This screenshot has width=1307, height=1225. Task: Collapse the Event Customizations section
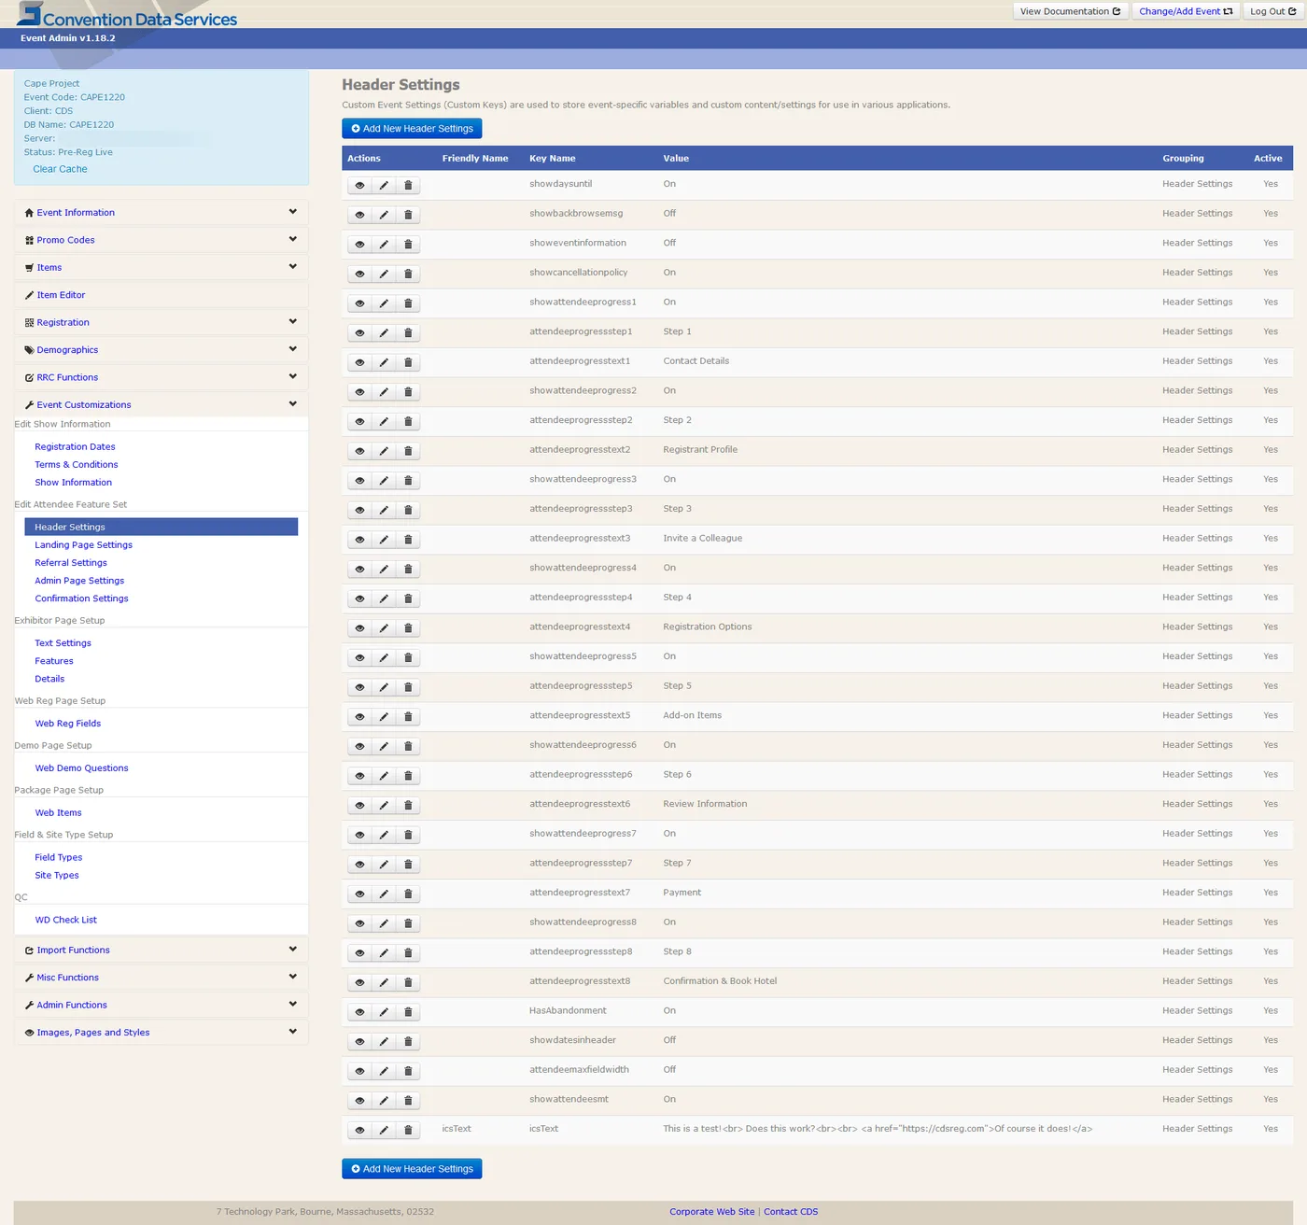coord(161,404)
